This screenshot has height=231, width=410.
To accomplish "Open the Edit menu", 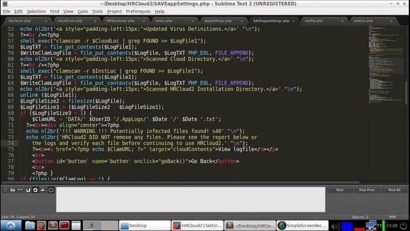I will (19, 12).
